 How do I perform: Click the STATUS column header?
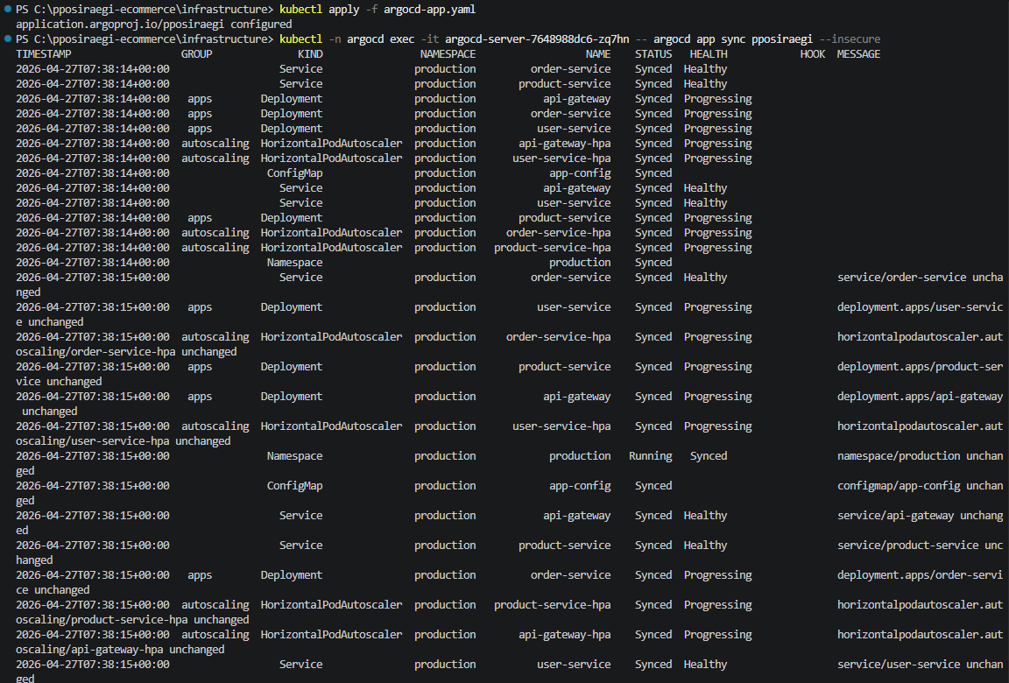click(653, 54)
